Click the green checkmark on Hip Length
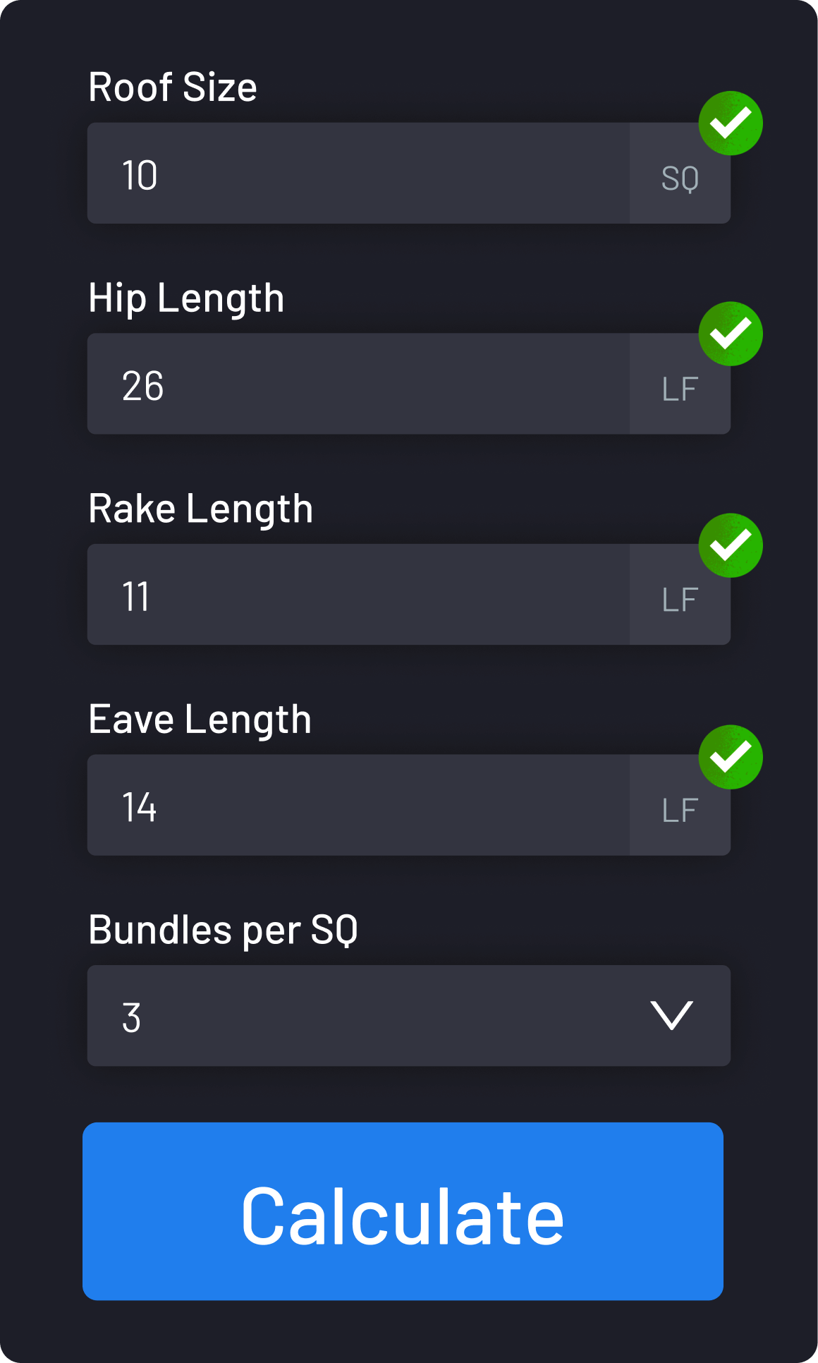Viewport: 818px width, 1363px height. pos(731,334)
